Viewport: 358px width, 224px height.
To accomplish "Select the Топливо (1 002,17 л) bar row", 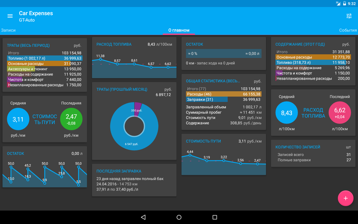I will pyautogui.click(x=45, y=58).
